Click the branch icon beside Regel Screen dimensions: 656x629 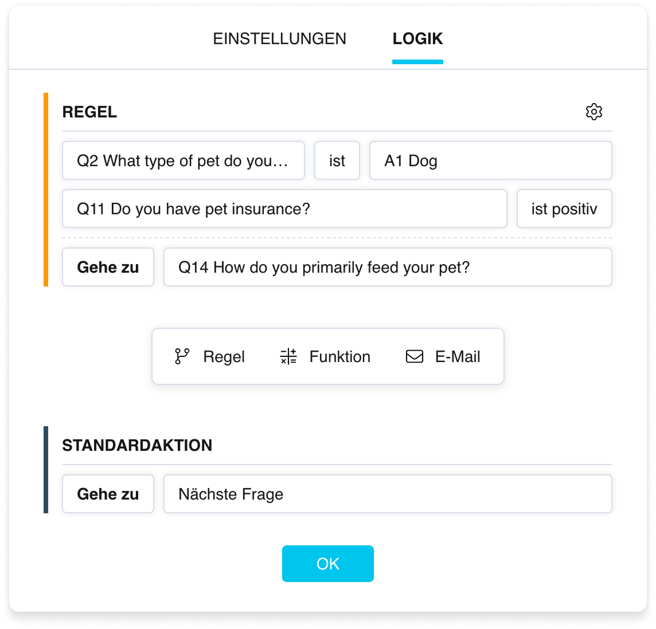tap(182, 356)
